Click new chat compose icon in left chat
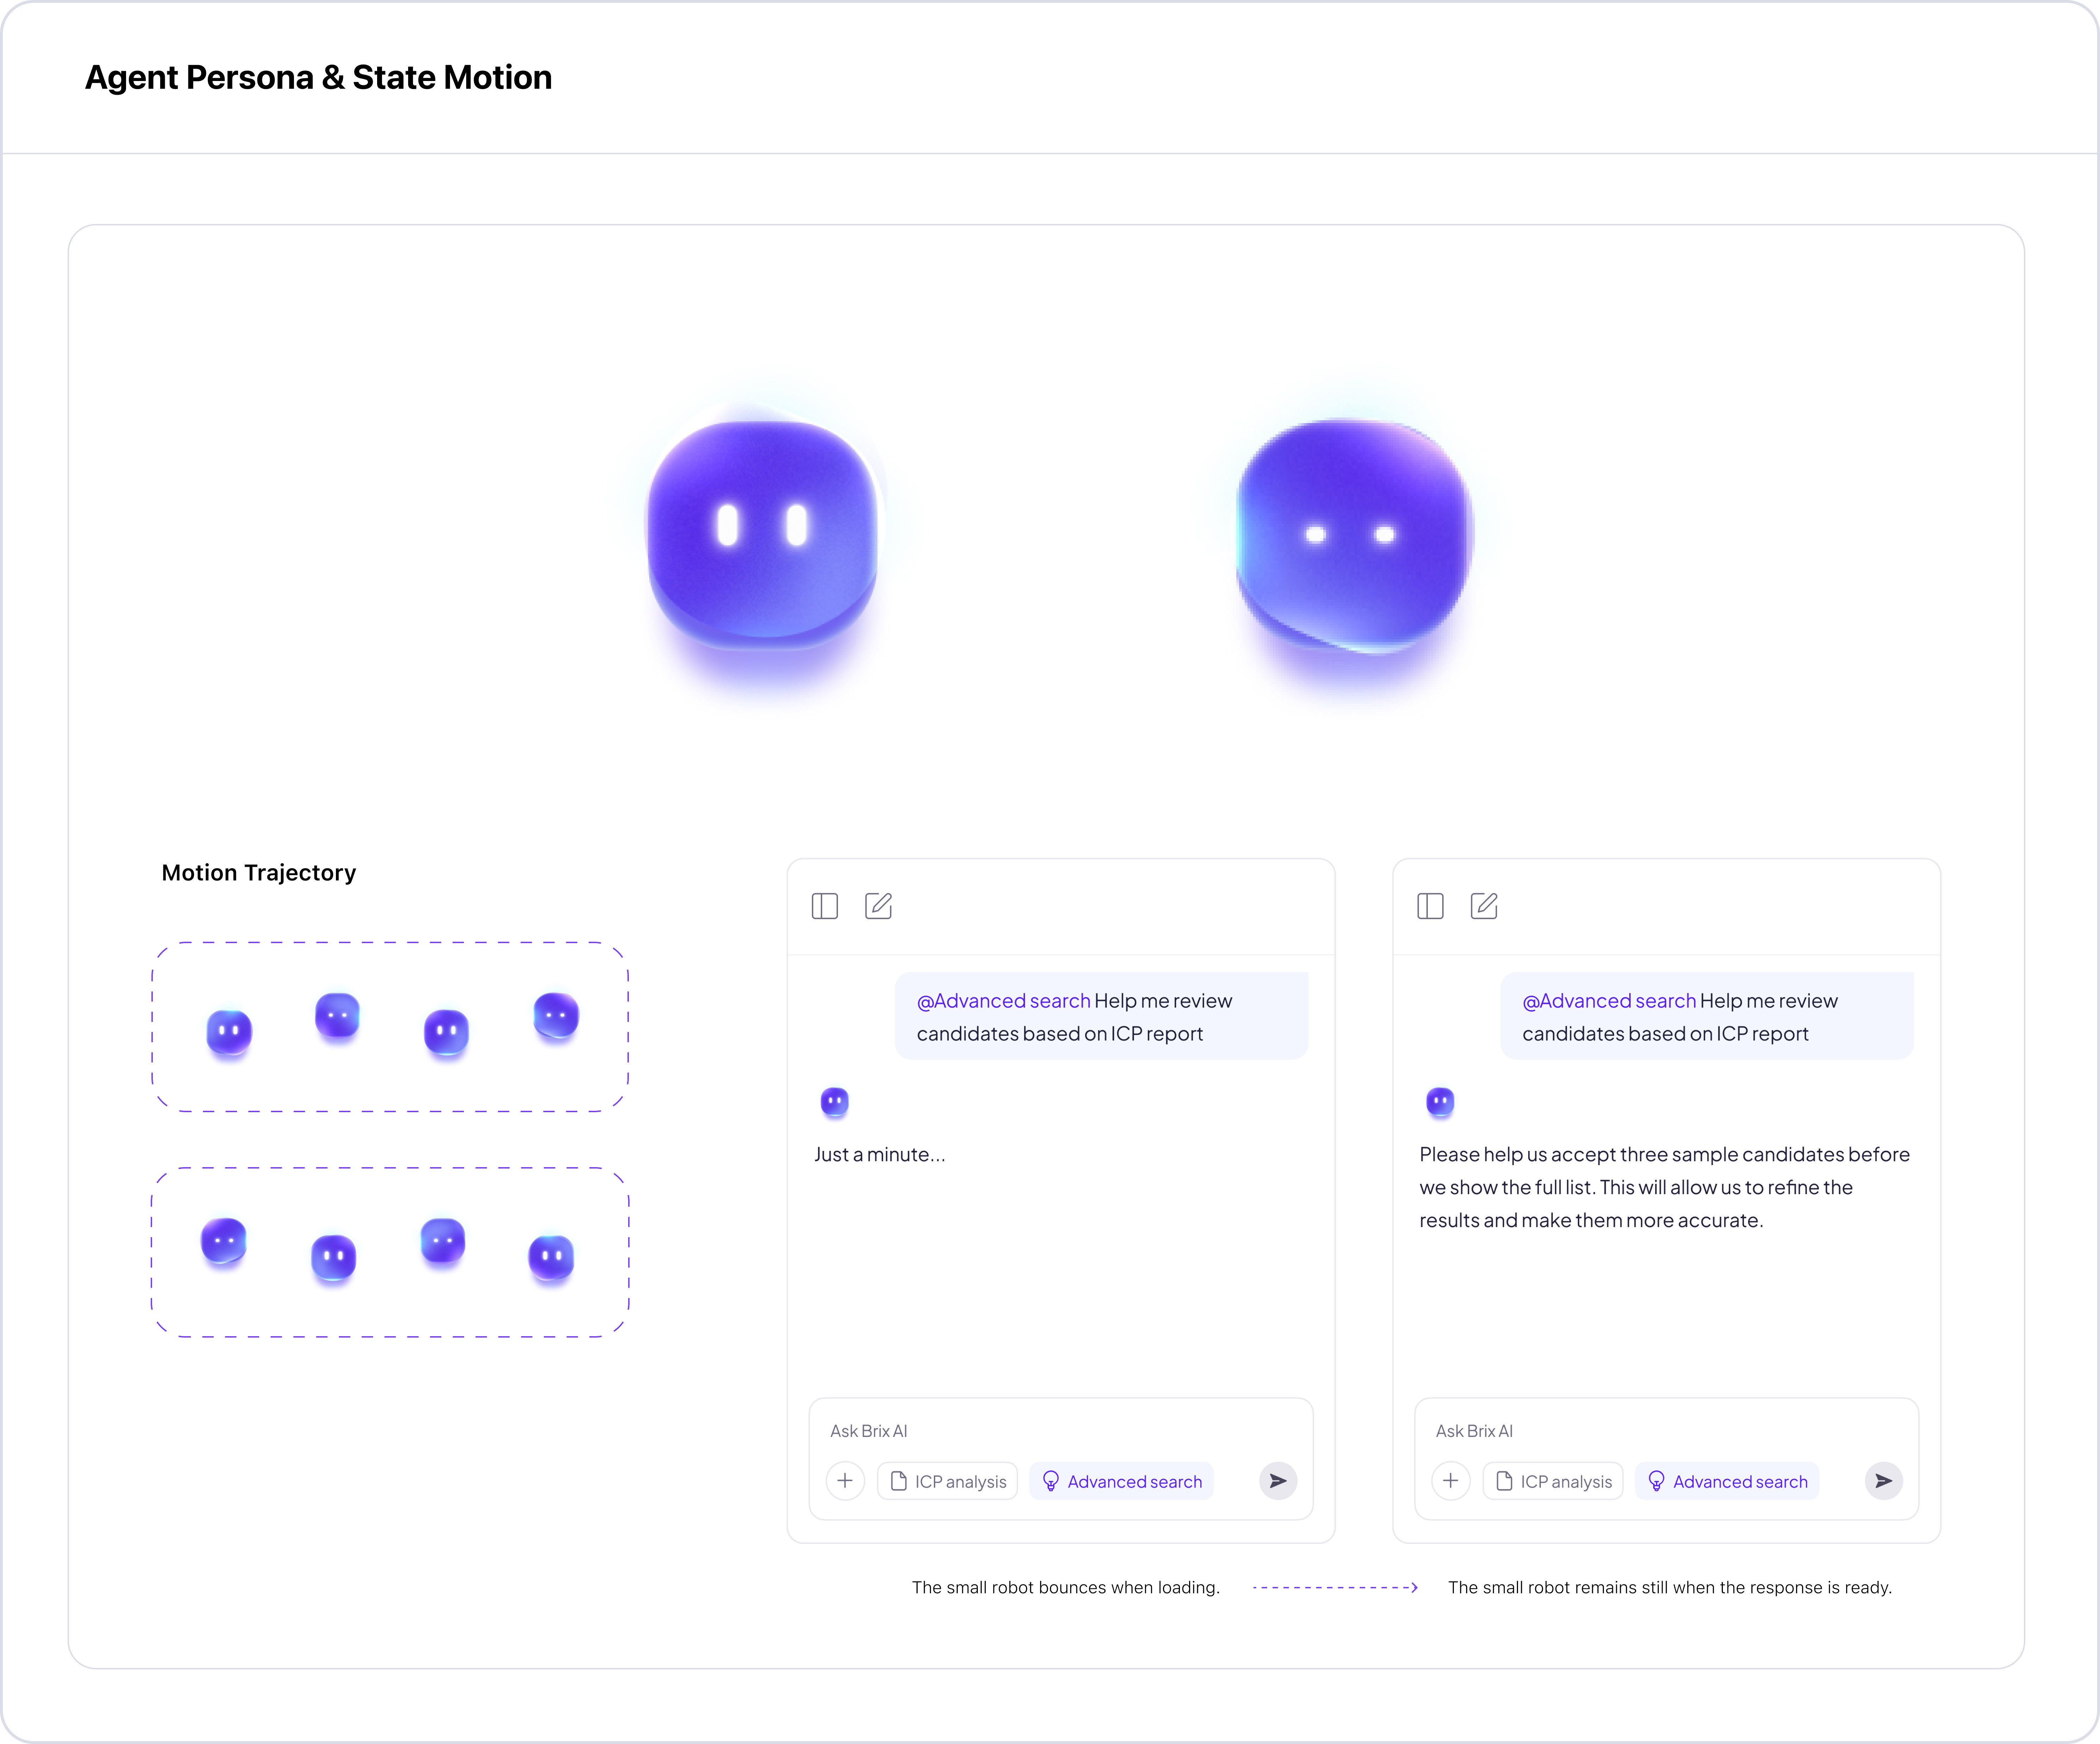Image resolution: width=2100 pixels, height=1744 pixels. point(878,906)
